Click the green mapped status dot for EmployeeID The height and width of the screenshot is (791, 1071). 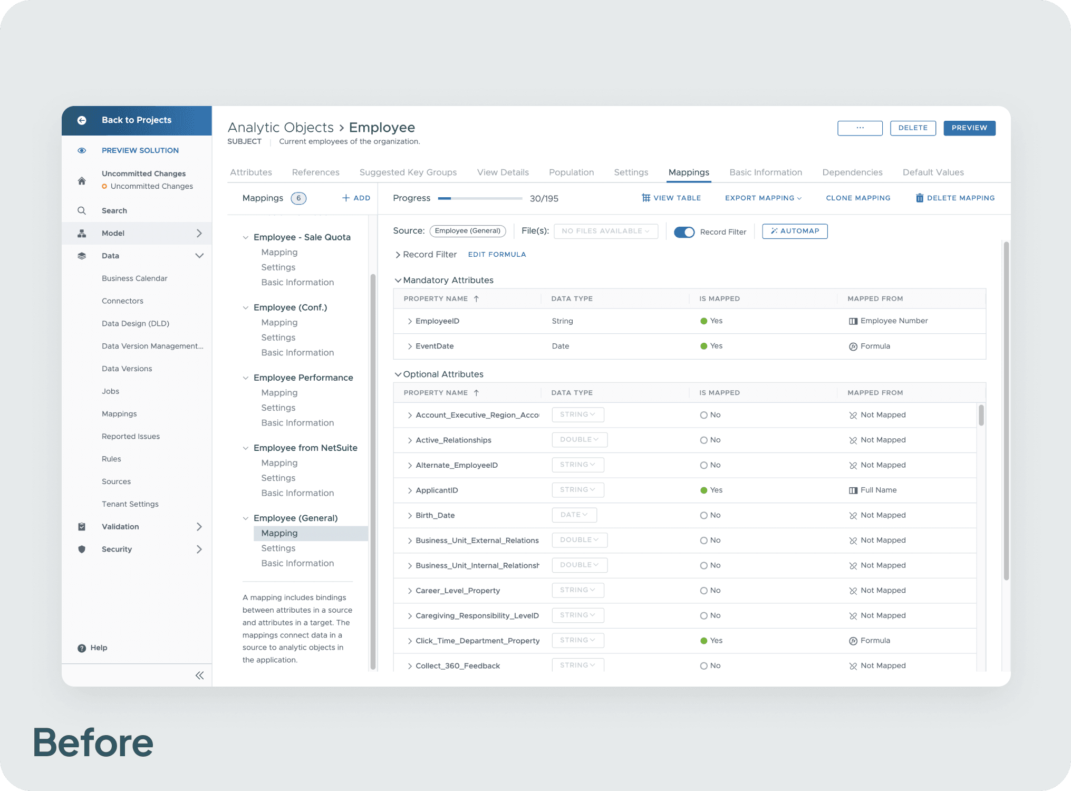[703, 321]
